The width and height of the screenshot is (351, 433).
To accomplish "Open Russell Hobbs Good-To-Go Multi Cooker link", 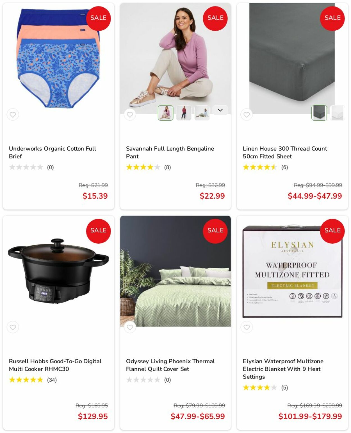I will coord(55,365).
